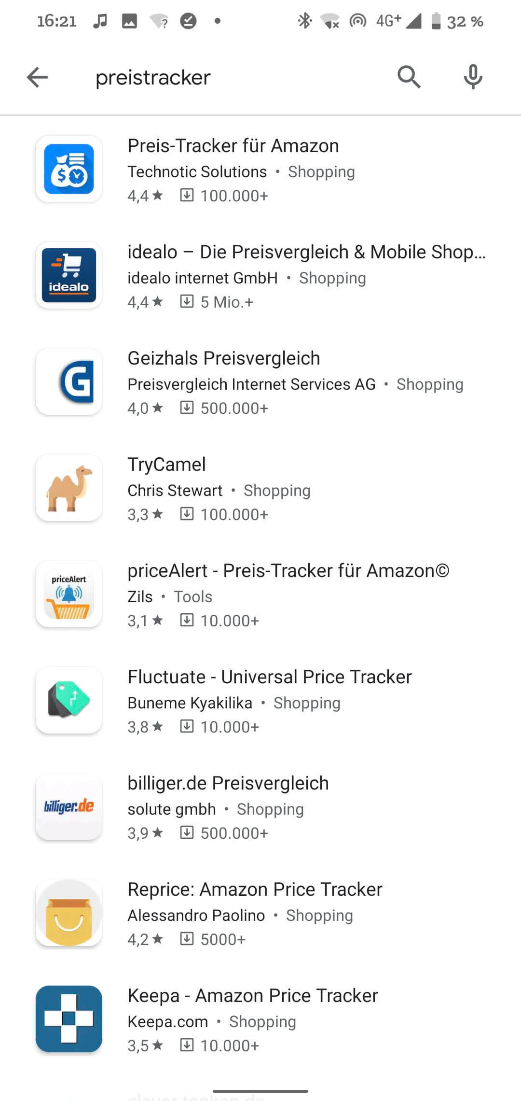The image size is (521, 1101).
Task: Tap the priceAlert app icon
Action: 69,594
